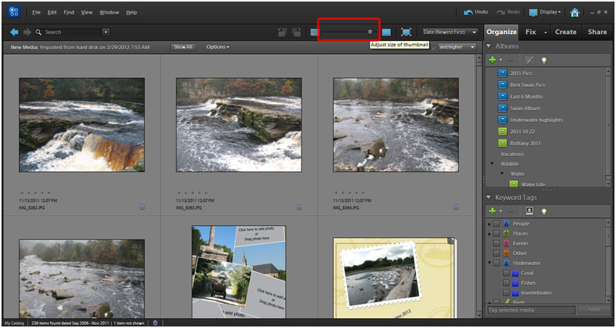The height and width of the screenshot is (328, 616).
Task: Click the Tag selected media input field
Action: tap(531, 310)
